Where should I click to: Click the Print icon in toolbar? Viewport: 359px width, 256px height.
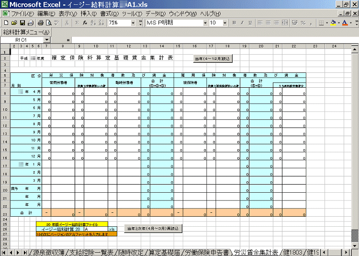click(x=41, y=23)
